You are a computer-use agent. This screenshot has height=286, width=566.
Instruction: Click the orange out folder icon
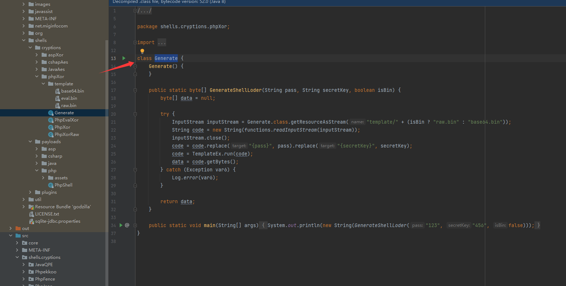tap(18, 229)
